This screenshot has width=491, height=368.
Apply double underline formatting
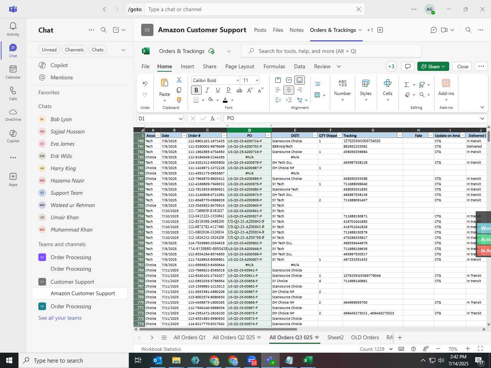click(x=229, y=90)
